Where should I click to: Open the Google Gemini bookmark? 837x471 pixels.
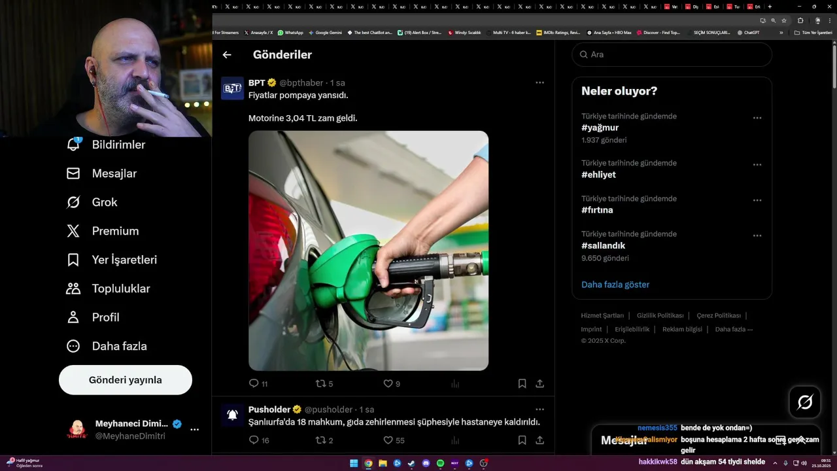(x=325, y=32)
